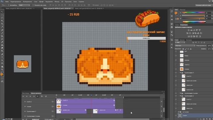The height and width of the screenshot is (120, 213).
Task: Select the Magic Wand tool
Action: (2, 21)
